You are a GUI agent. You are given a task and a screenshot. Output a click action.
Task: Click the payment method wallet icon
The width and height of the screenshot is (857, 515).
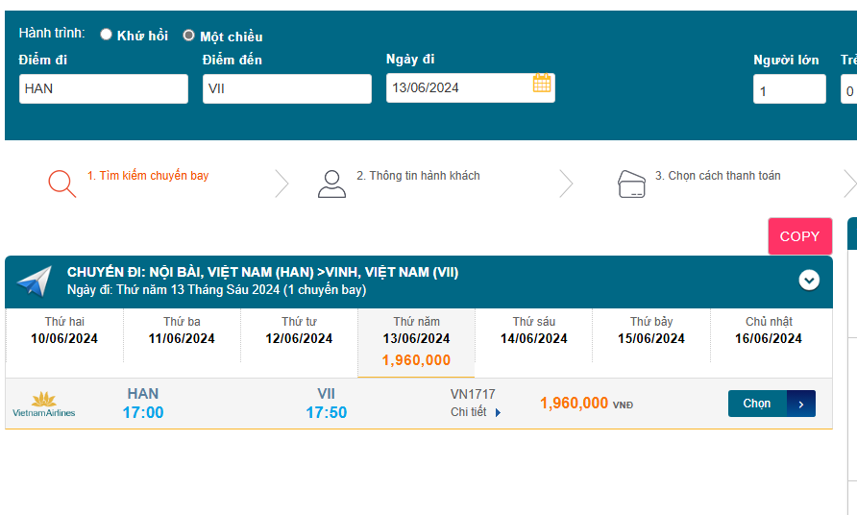(630, 183)
